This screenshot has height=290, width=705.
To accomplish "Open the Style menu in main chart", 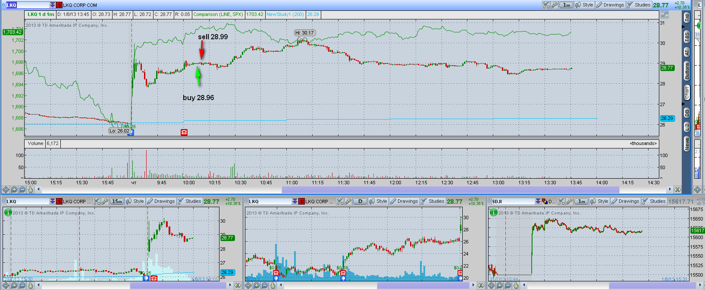I will pos(584,5).
